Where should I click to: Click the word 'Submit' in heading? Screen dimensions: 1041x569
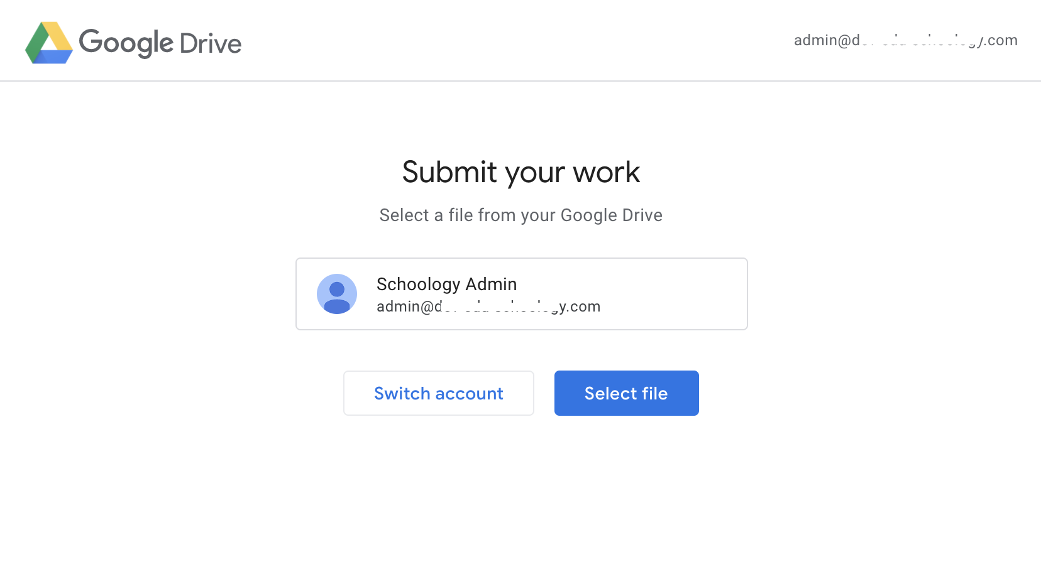[x=449, y=172]
